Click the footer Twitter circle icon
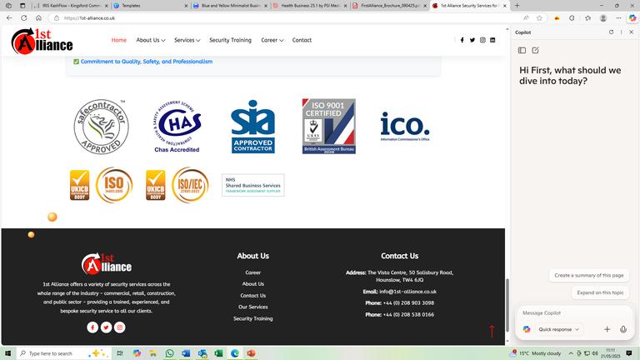The image size is (640, 360). click(106, 327)
